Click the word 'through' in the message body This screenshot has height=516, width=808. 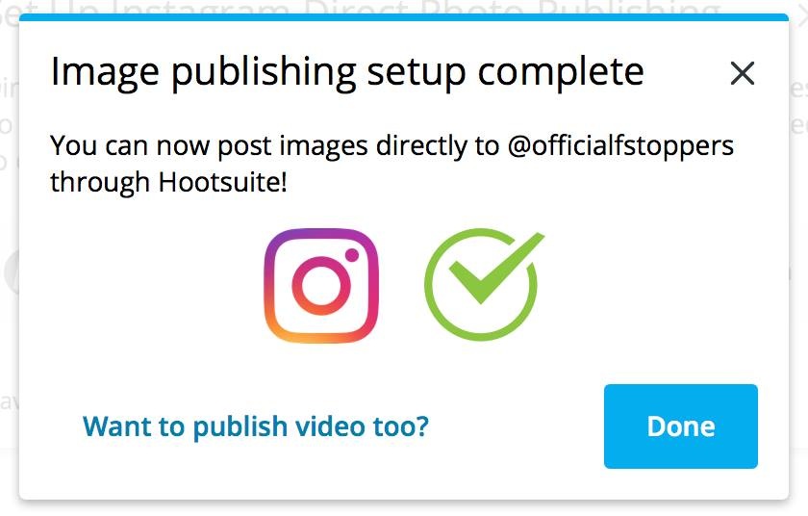pos(100,182)
